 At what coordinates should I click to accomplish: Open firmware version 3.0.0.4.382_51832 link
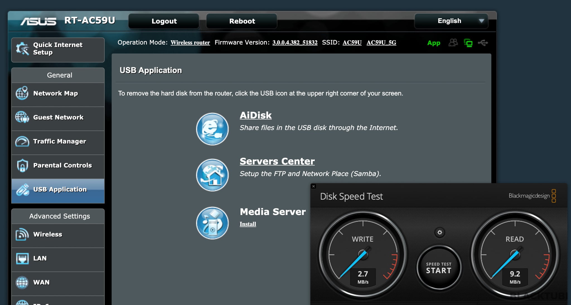[295, 42]
